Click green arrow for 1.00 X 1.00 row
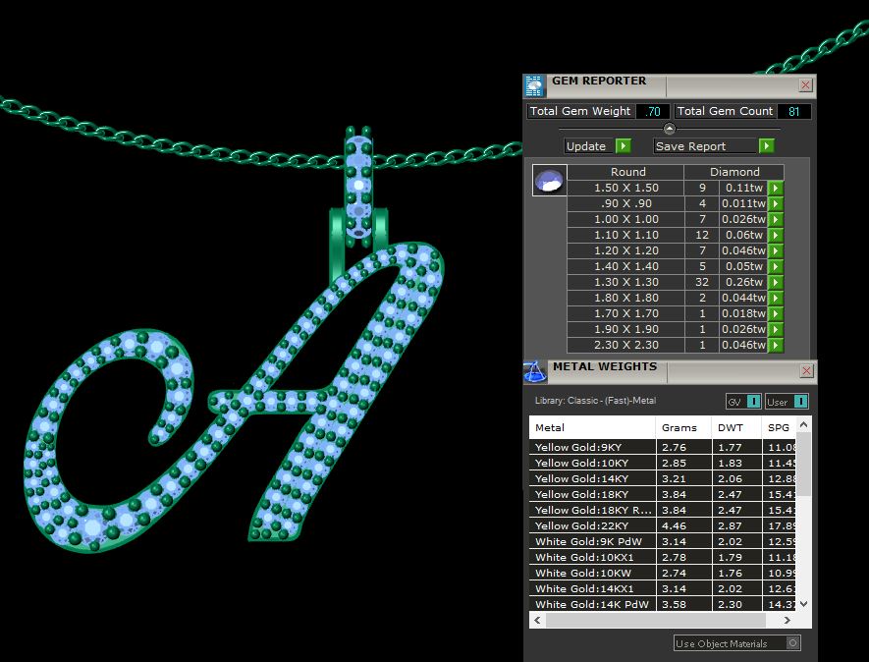Viewport: 869px width, 662px height. [x=776, y=219]
